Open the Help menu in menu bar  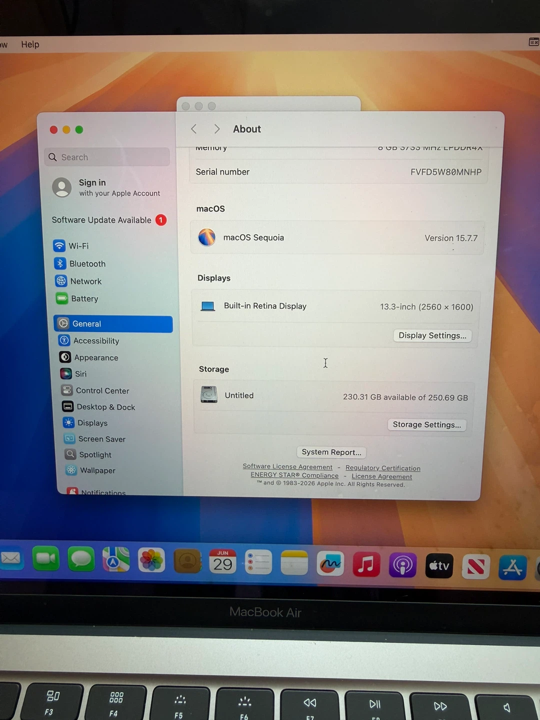tap(30, 44)
